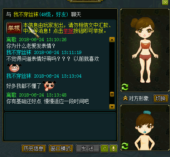Close the chat window with green X
The image size is (170, 157).
coord(165,3)
